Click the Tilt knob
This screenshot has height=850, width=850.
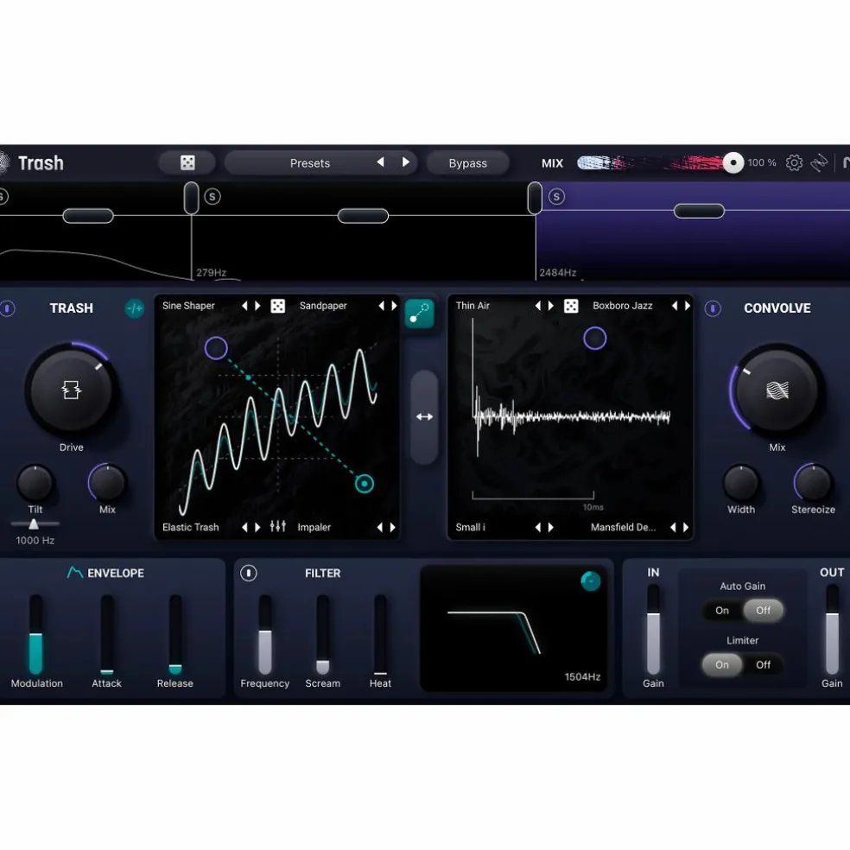tap(35, 483)
